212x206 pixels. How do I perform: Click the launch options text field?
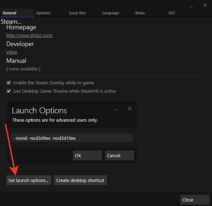point(71,138)
